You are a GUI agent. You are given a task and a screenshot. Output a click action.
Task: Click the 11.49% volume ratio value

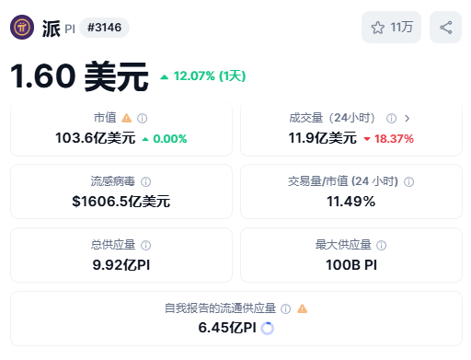351,202
